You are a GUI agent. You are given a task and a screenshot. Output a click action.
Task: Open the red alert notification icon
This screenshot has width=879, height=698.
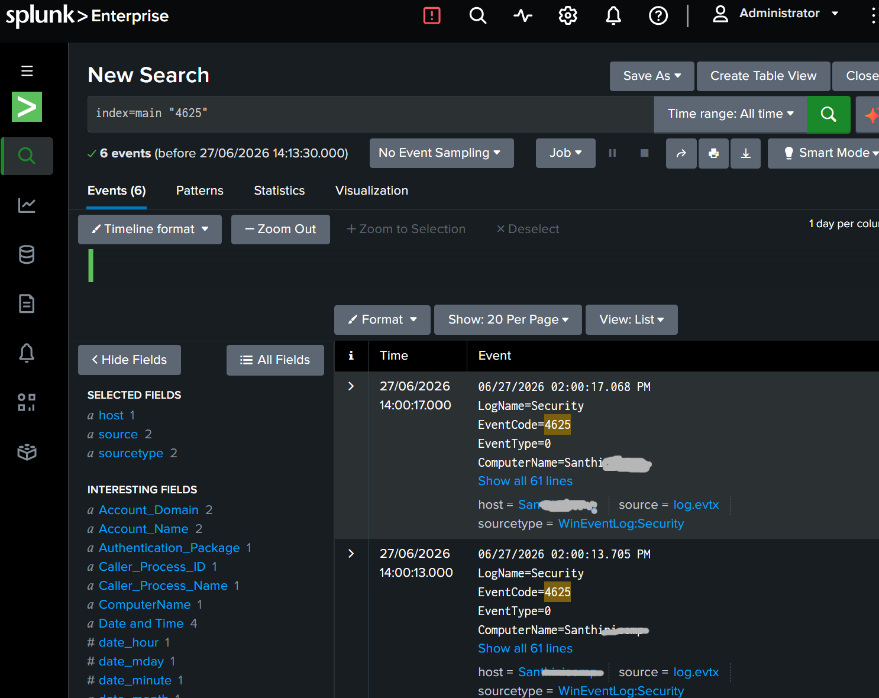(x=432, y=15)
